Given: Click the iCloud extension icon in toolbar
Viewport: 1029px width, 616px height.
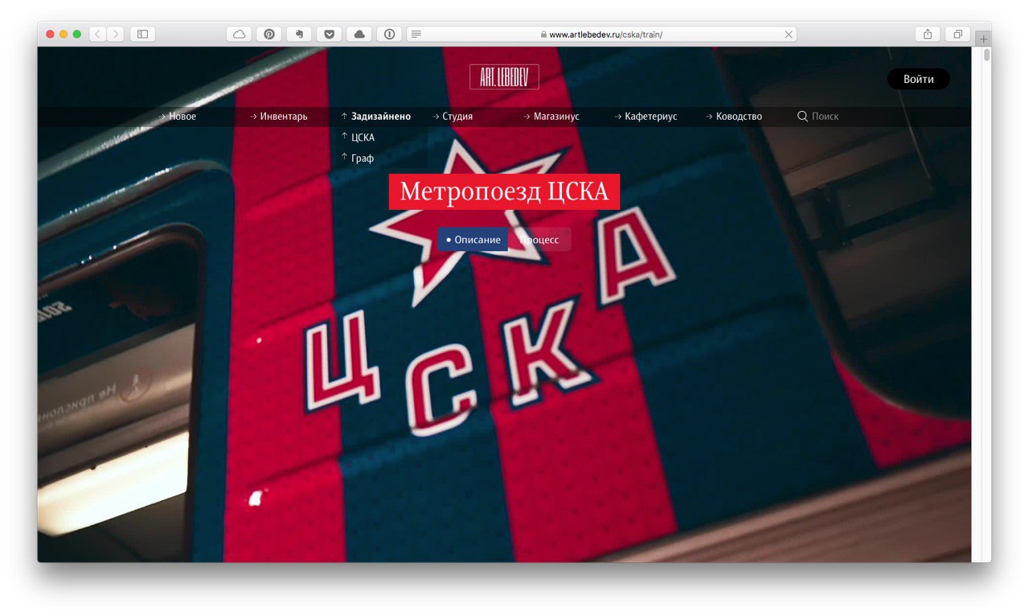Looking at the screenshot, I should click(240, 34).
